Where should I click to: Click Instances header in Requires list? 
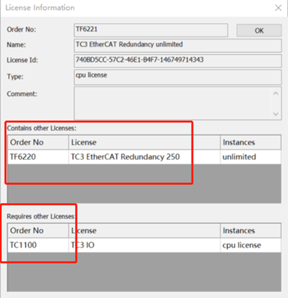point(251,231)
